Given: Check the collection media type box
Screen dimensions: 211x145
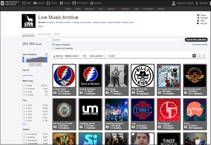Looking at the screenshot, I should point(24,89).
